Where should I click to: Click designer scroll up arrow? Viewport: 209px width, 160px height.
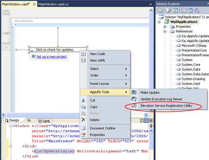coord(151,10)
